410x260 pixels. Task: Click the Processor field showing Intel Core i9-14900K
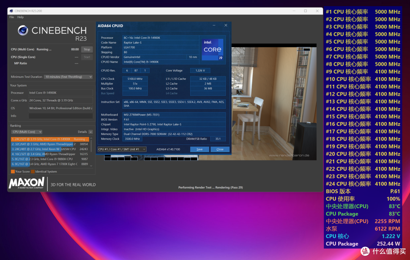click(x=60, y=92)
